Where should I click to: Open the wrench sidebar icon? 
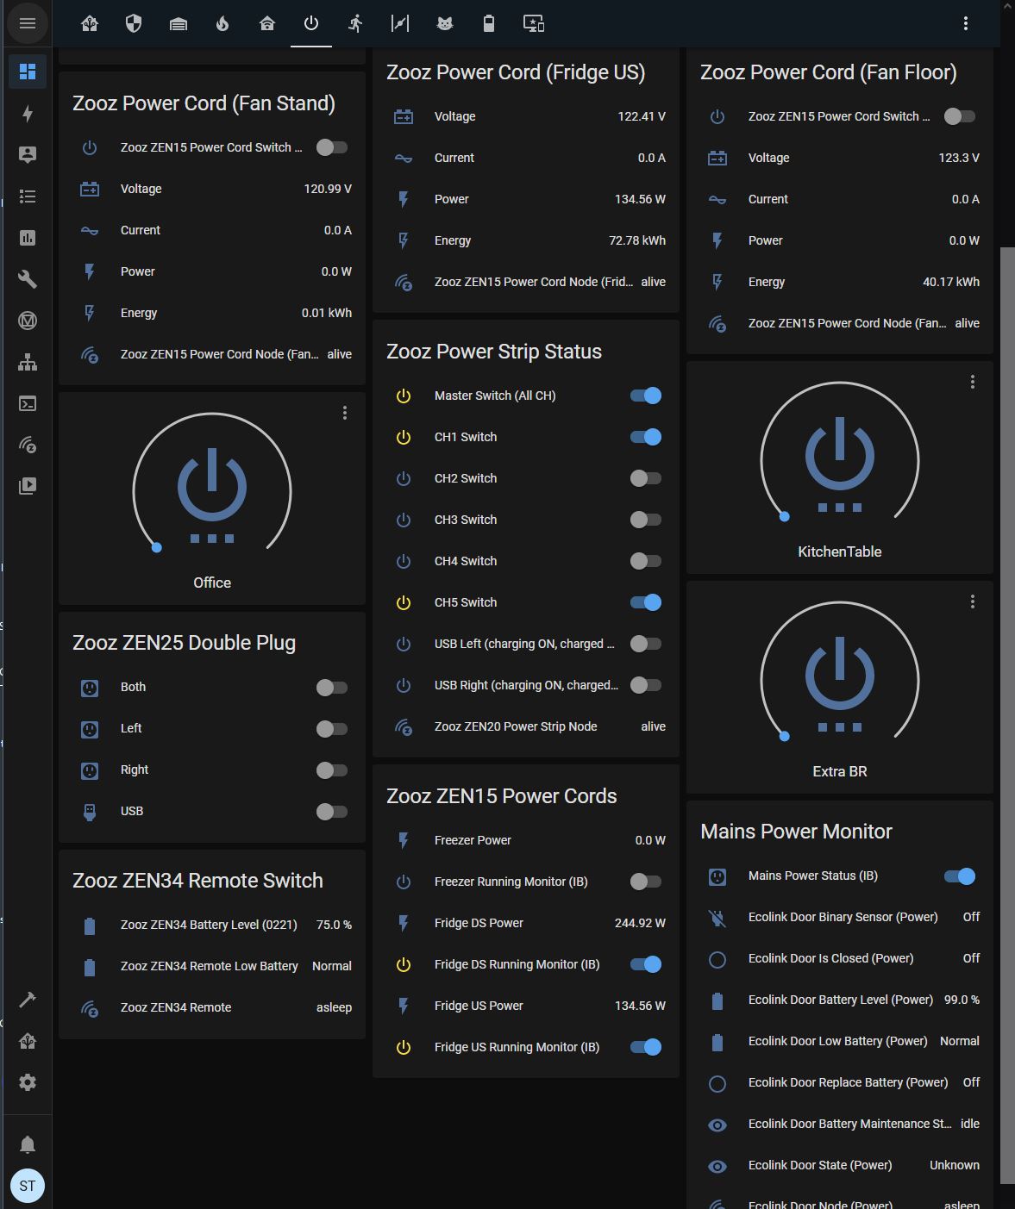pyautogui.click(x=28, y=279)
